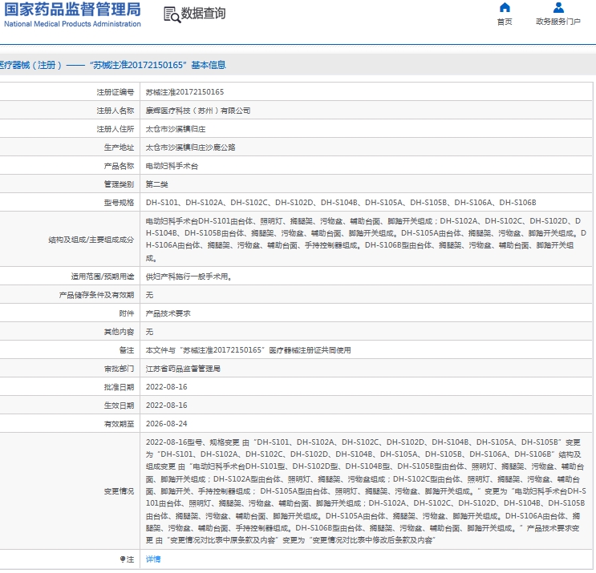
Task: Click the 有效期至 label
Action: [119, 424]
